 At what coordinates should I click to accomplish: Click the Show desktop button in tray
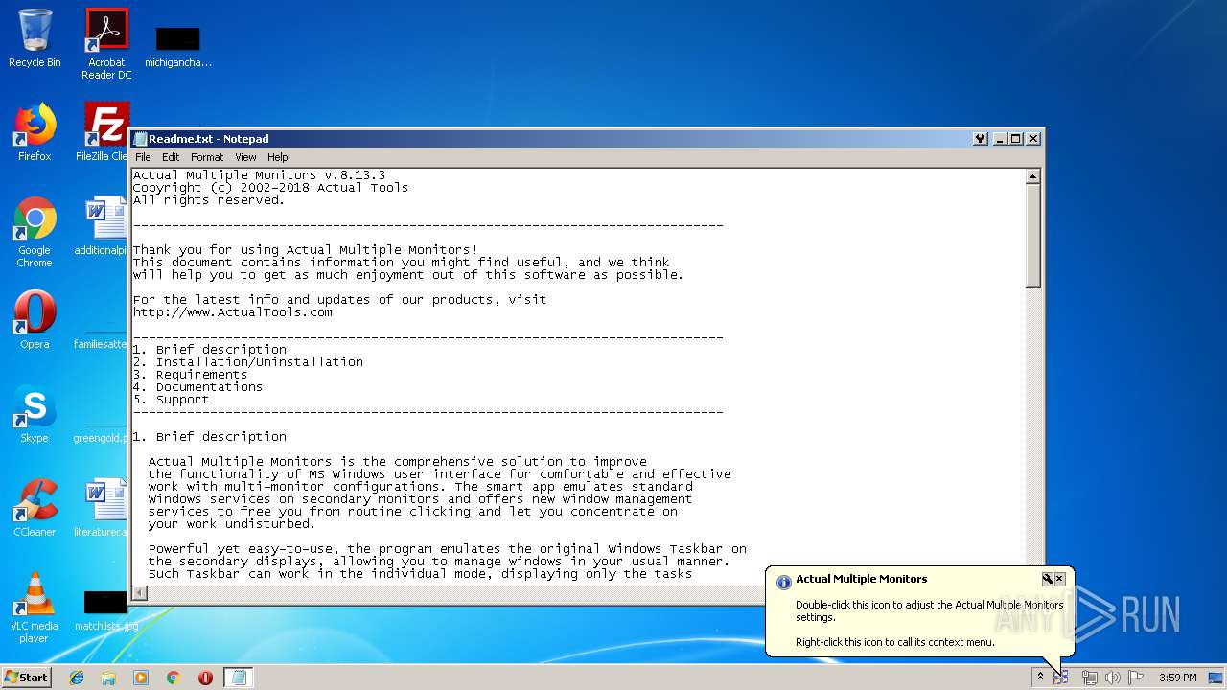pos(1215,678)
